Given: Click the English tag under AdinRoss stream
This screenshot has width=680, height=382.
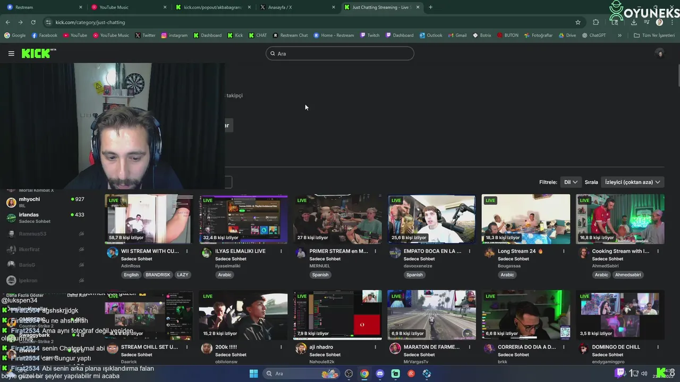Looking at the screenshot, I should (x=131, y=275).
